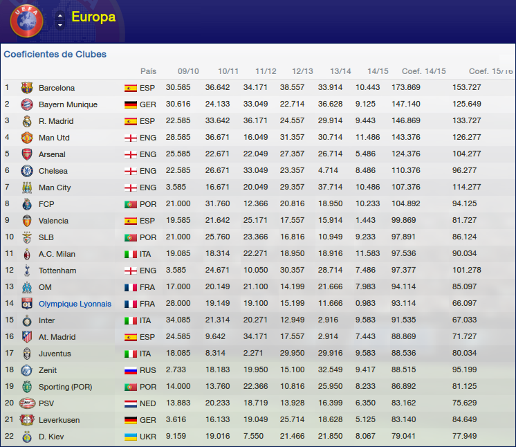Click the Bayern Munique club crest
Viewport: 516px width, 447px height.
pos(27,104)
